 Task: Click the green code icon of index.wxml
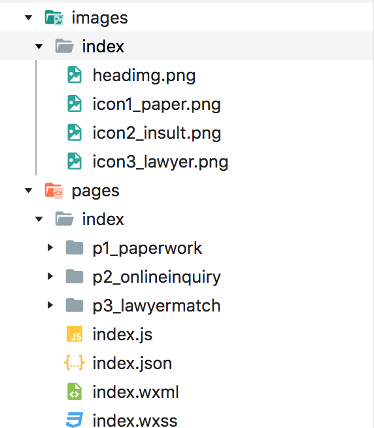point(75,391)
